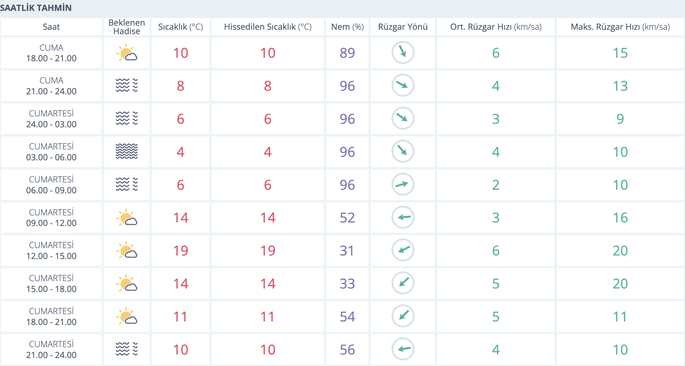The image size is (685, 366).
Task: Click the Maks. Rüzgar Hızı column header
Action: [620, 27]
